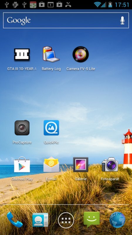Launch the Fotoaparát camera icon
The height and width of the screenshot is (235, 132).
pos(110,164)
